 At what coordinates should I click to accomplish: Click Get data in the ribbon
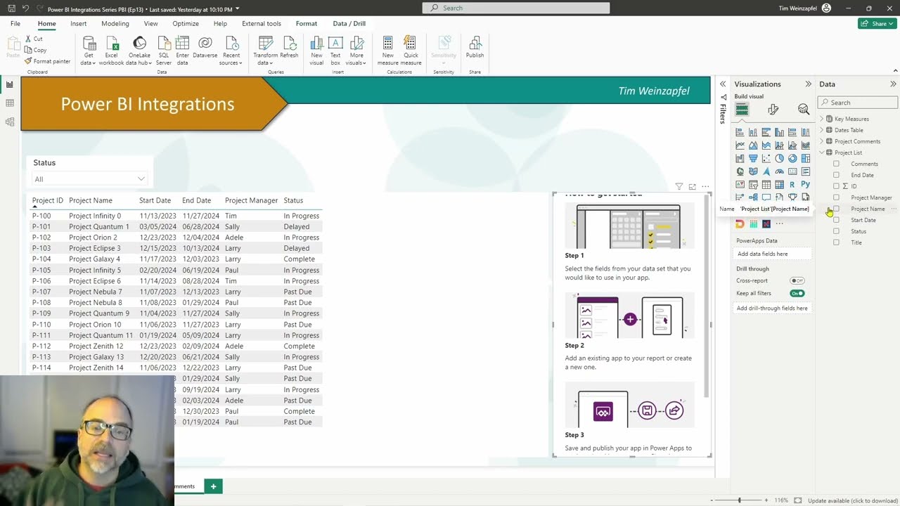tap(89, 50)
